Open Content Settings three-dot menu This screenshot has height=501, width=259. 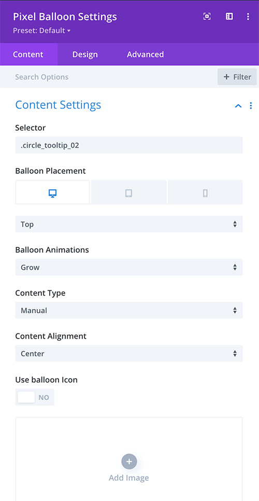[251, 105]
